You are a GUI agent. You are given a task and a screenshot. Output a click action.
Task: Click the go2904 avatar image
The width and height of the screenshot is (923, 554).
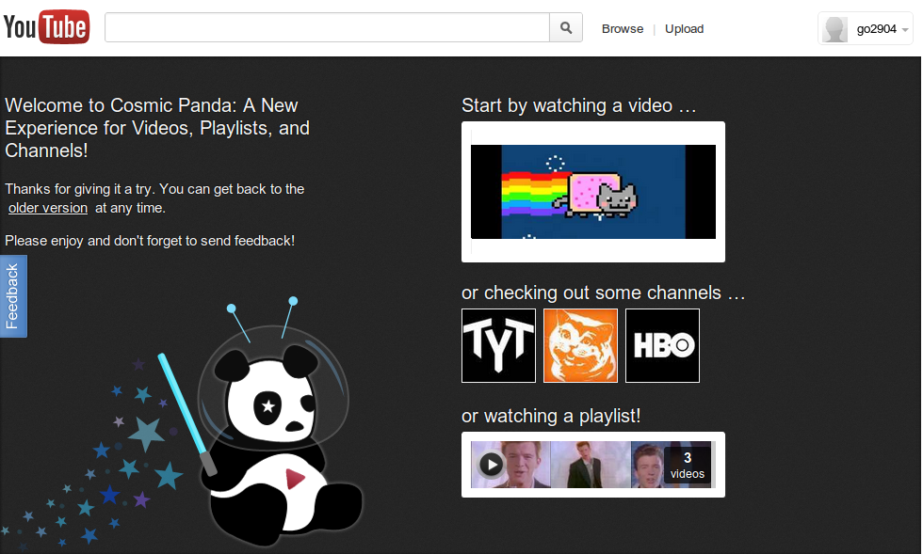click(x=834, y=29)
